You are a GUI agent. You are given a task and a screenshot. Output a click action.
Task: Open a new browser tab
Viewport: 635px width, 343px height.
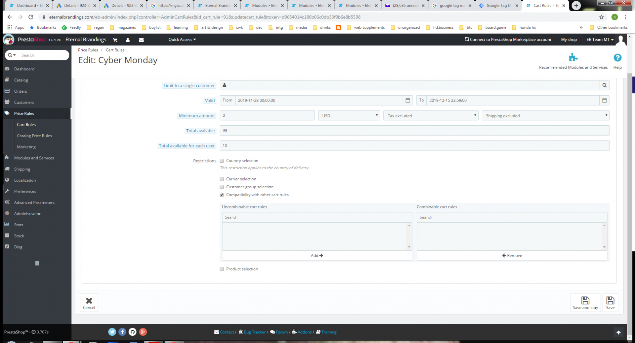pos(576,6)
